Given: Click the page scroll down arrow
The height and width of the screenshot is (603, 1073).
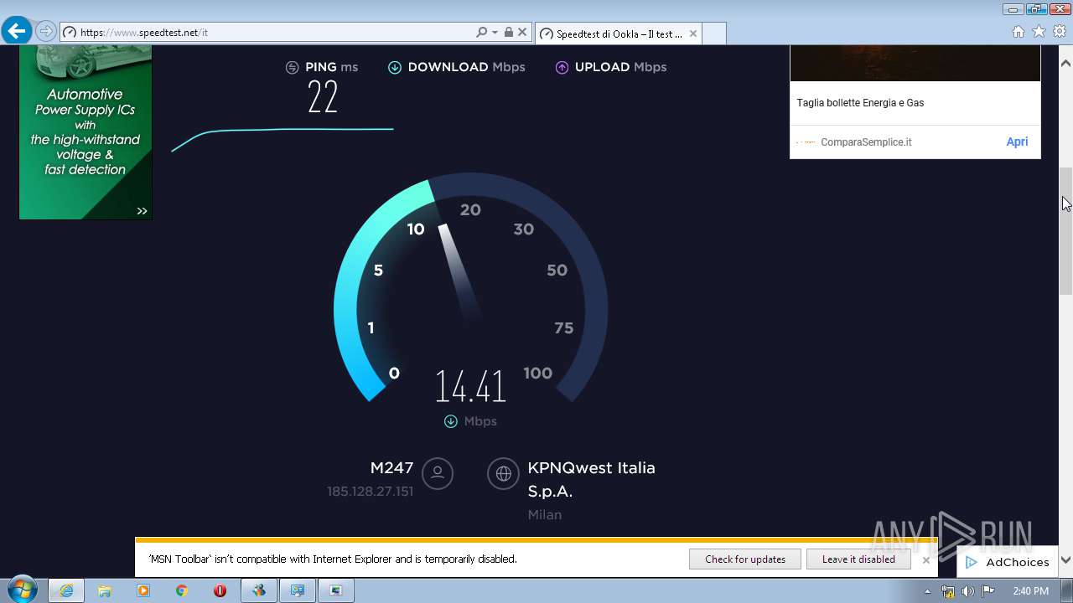Looking at the screenshot, I should pyautogui.click(x=1066, y=560).
